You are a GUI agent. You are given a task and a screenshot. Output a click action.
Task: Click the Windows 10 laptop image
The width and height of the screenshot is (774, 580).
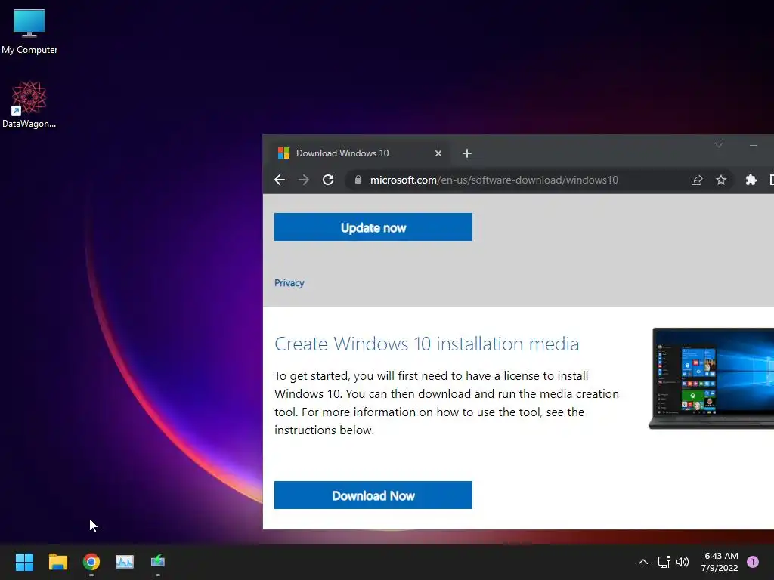[x=712, y=378]
